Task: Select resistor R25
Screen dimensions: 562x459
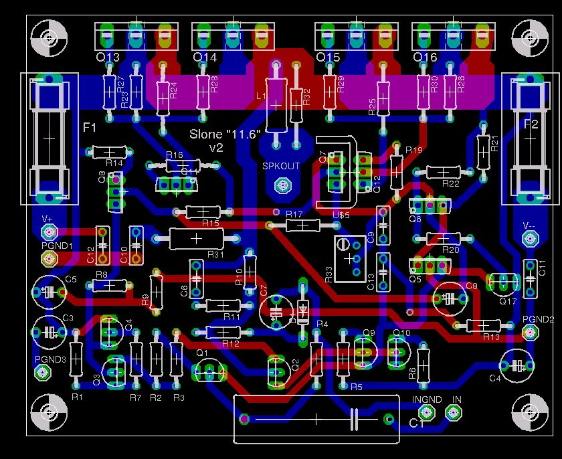Action: [383, 99]
